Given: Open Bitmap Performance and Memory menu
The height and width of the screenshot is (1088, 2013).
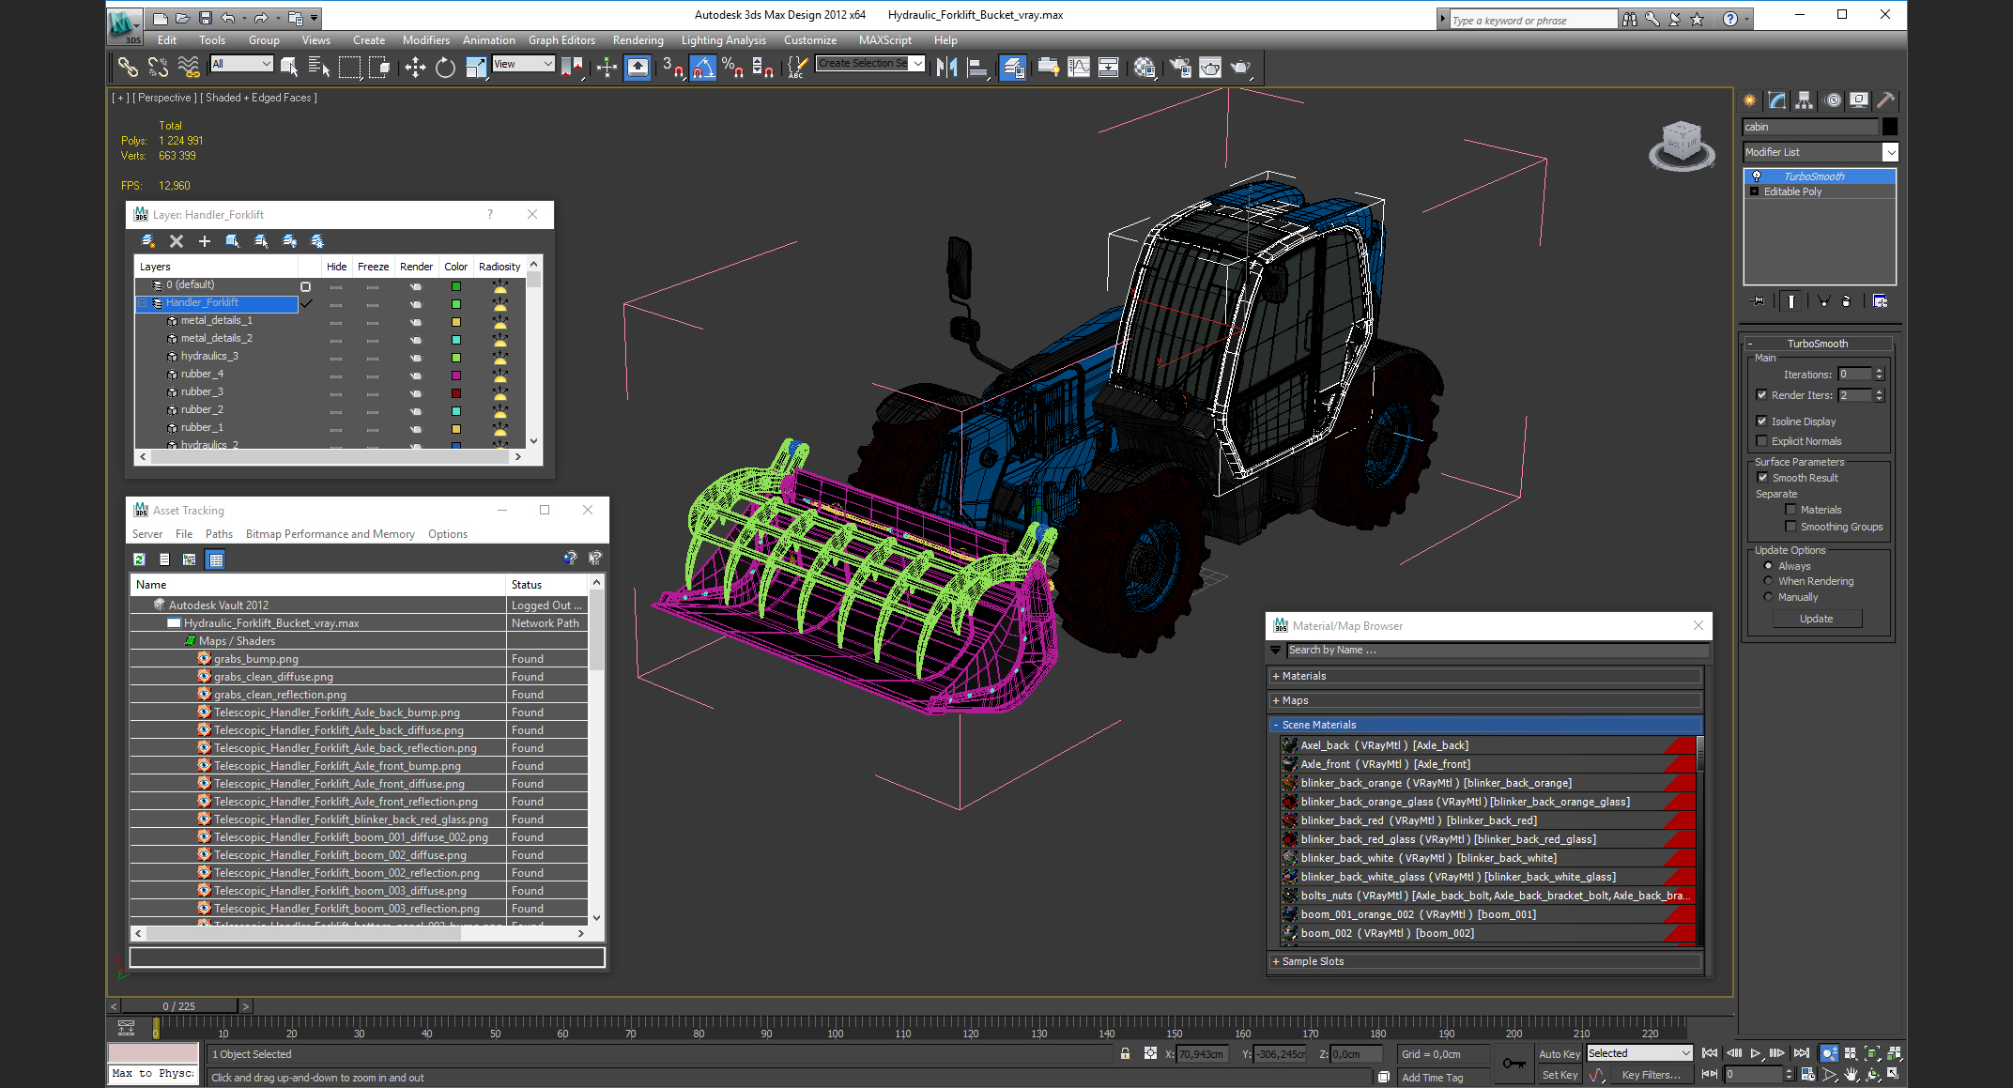Looking at the screenshot, I should [x=330, y=534].
